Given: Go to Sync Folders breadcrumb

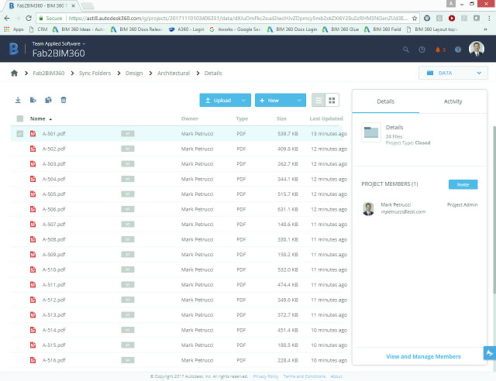Looking at the screenshot, I should (x=95, y=73).
